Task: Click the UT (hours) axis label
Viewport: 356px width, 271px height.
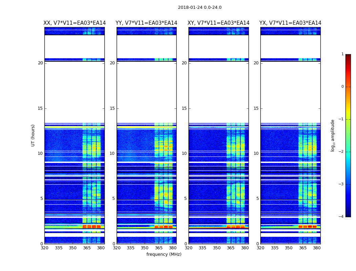Action: tap(33, 135)
